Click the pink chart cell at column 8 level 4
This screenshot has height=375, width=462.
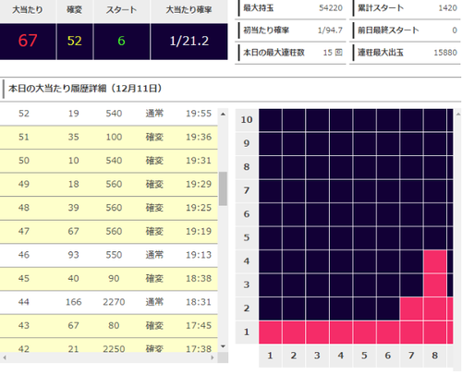(435, 261)
